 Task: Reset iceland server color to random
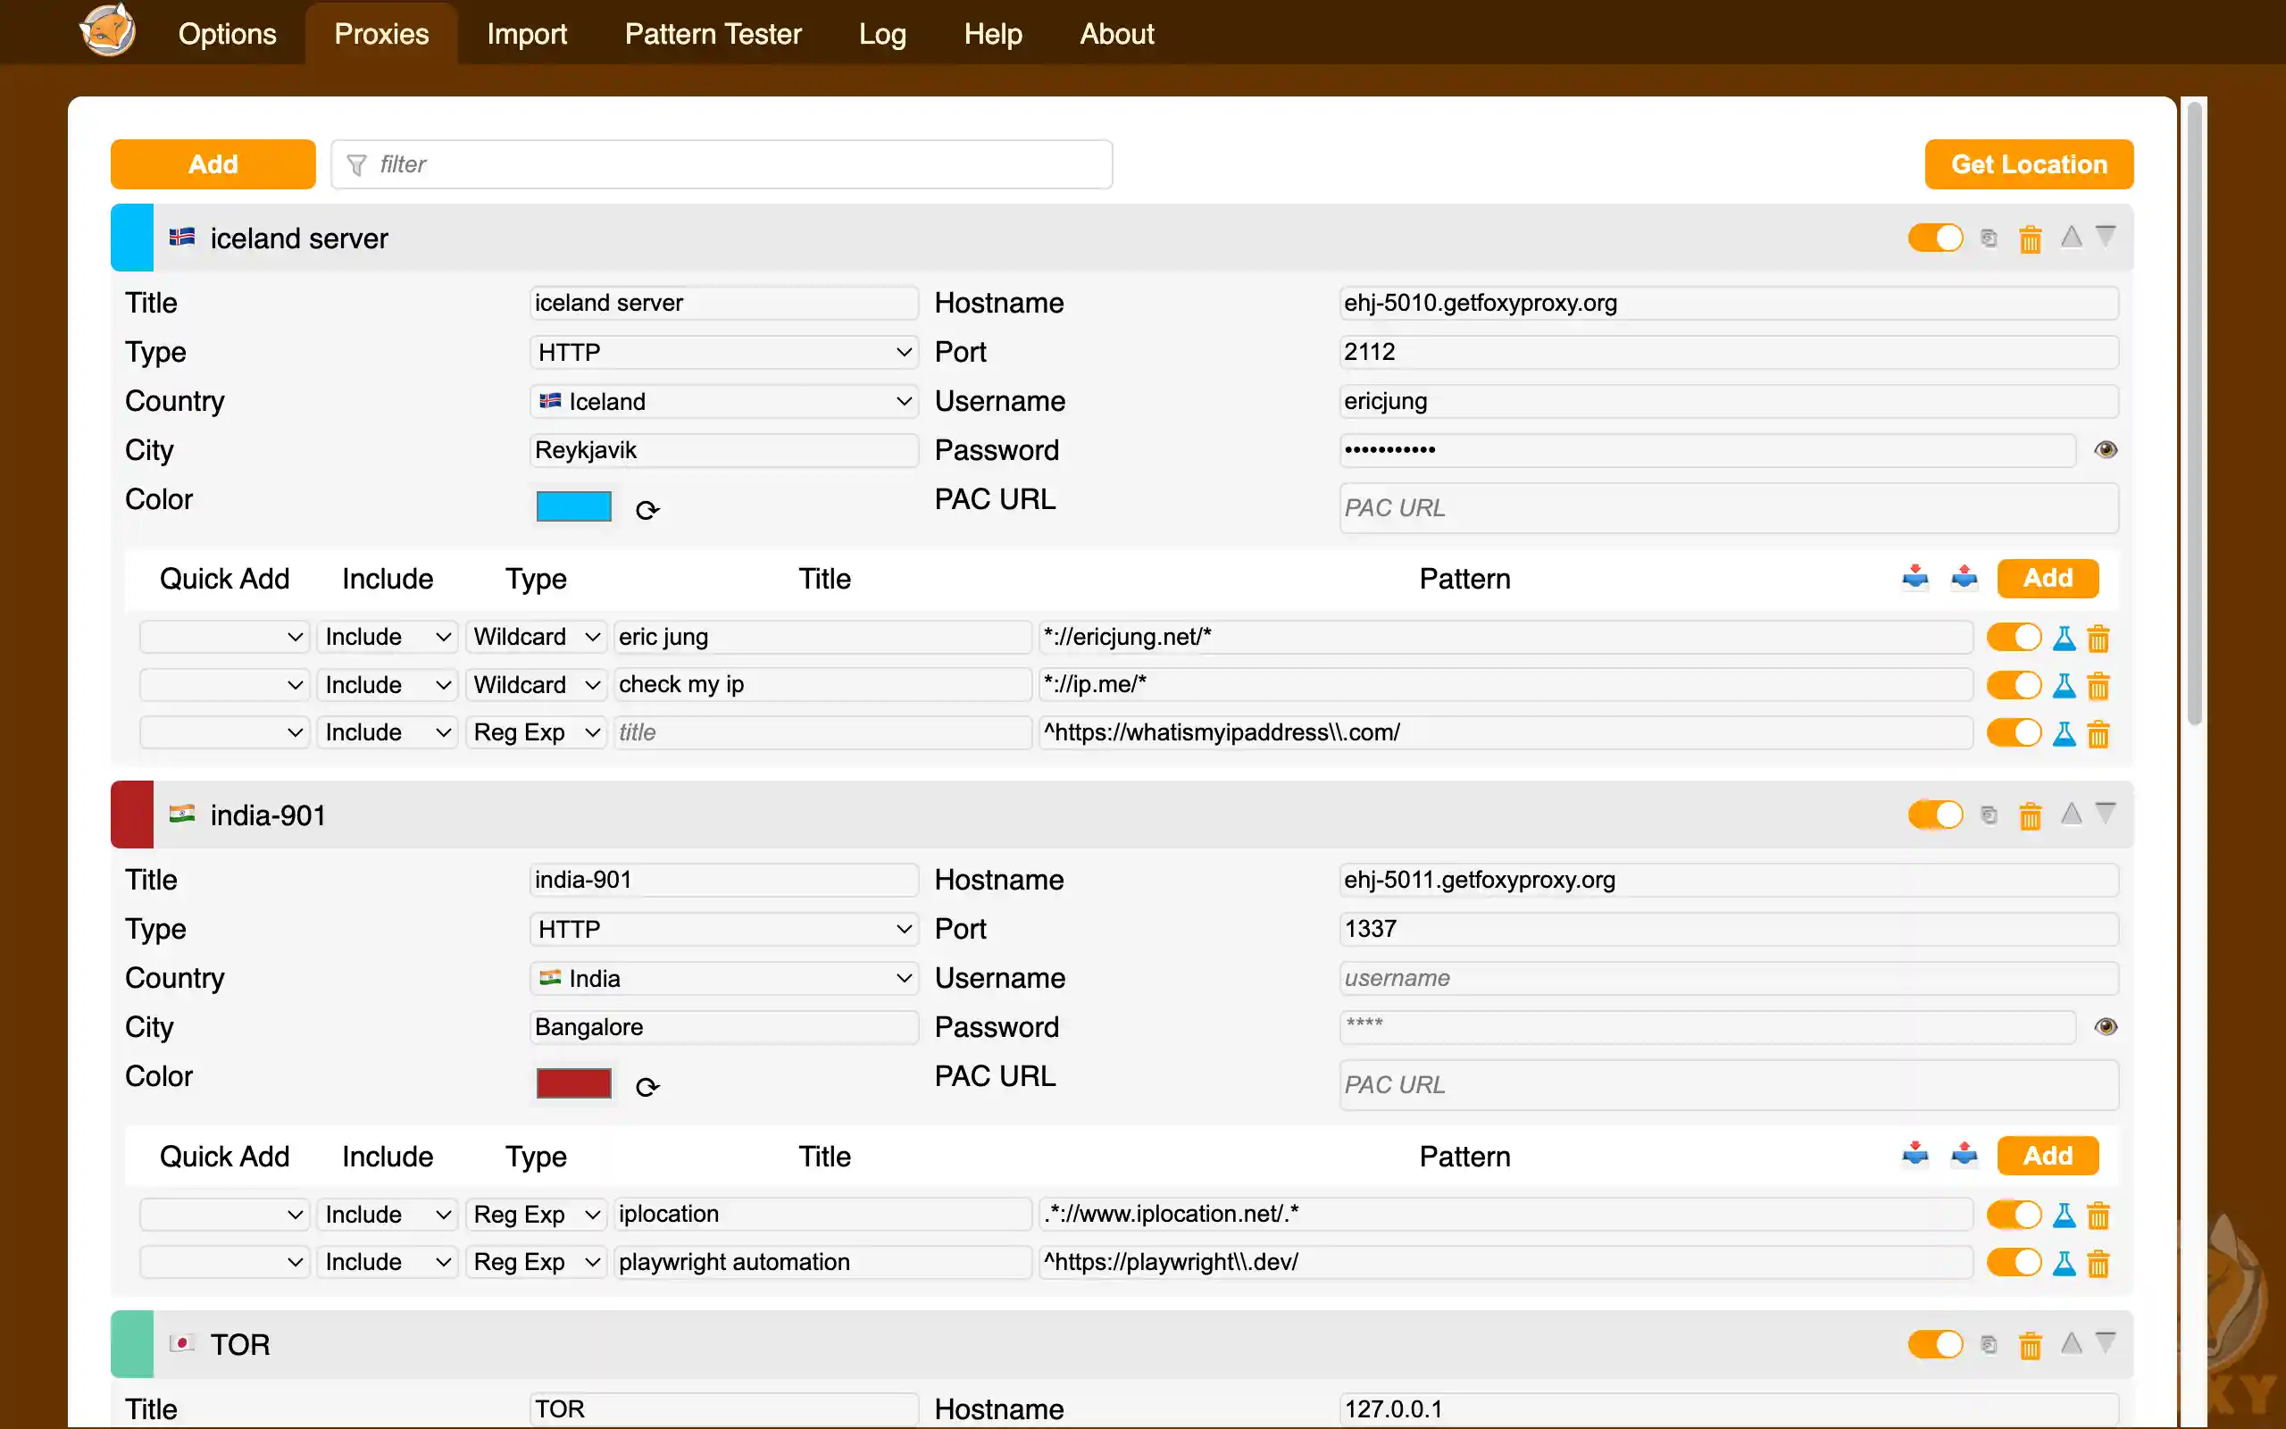pyautogui.click(x=647, y=510)
